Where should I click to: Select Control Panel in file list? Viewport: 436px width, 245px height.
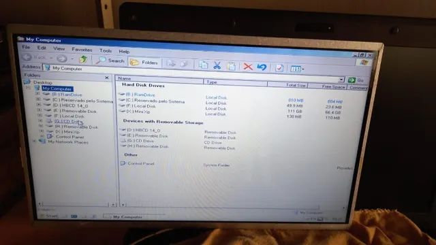tap(141, 163)
